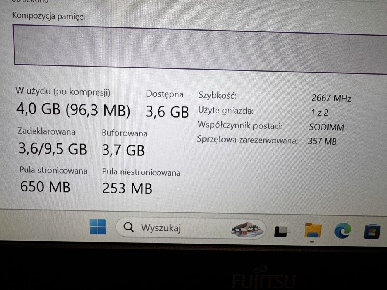The width and height of the screenshot is (387, 290).
Task: Click the Szybkość 2667 MHz value
Action: coord(331,98)
